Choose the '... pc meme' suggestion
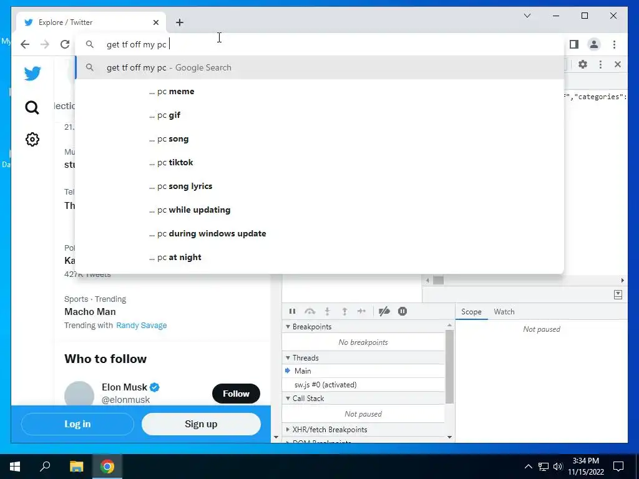Viewport: 639px width, 479px height. coord(319,91)
